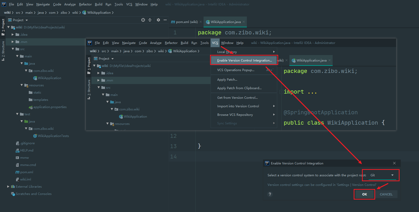Collapse the test folder in main tree
Image resolution: width=419 pixels, height=212 pixels.
(x=17, y=114)
